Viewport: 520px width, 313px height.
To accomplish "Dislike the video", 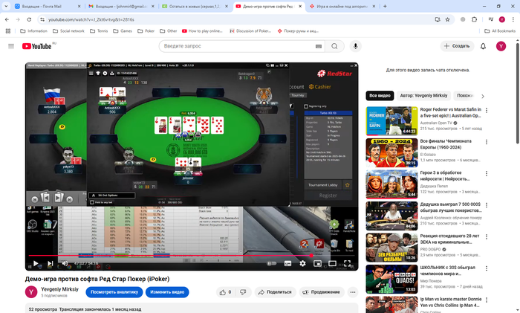I will (x=243, y=292).
